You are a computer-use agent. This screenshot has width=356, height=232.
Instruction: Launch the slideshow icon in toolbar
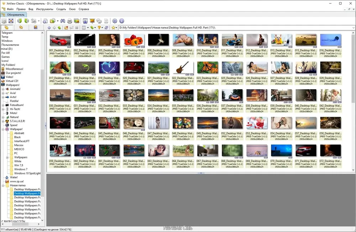92,21
